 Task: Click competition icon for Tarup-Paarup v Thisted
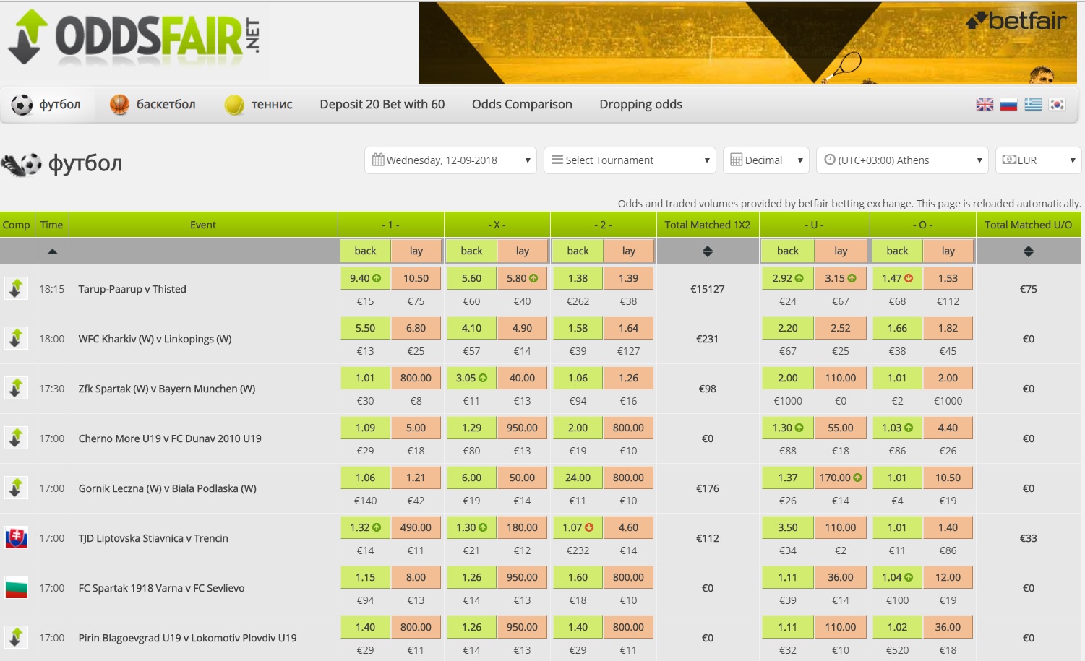[16, 288]
